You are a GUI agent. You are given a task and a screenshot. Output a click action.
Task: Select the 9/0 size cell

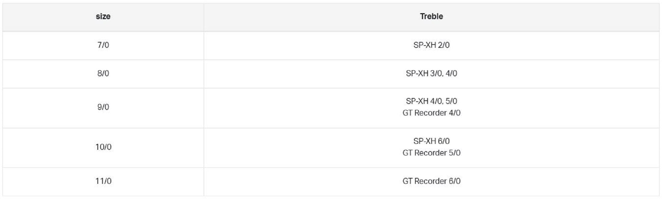pos(103,107)
